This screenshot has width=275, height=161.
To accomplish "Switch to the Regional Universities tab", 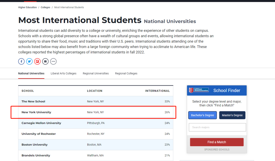I will (x=96, y=73).
